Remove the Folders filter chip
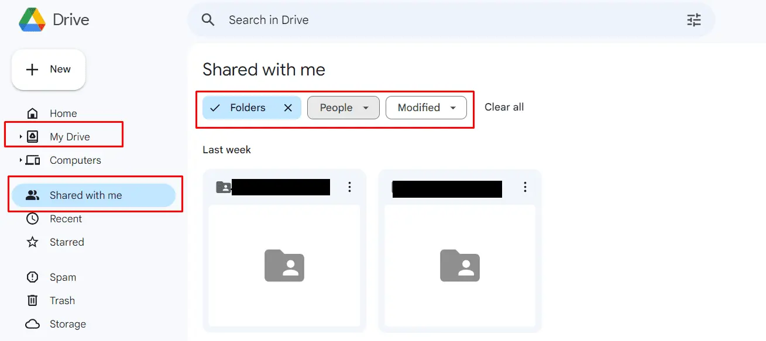 [x=287, y=108]
